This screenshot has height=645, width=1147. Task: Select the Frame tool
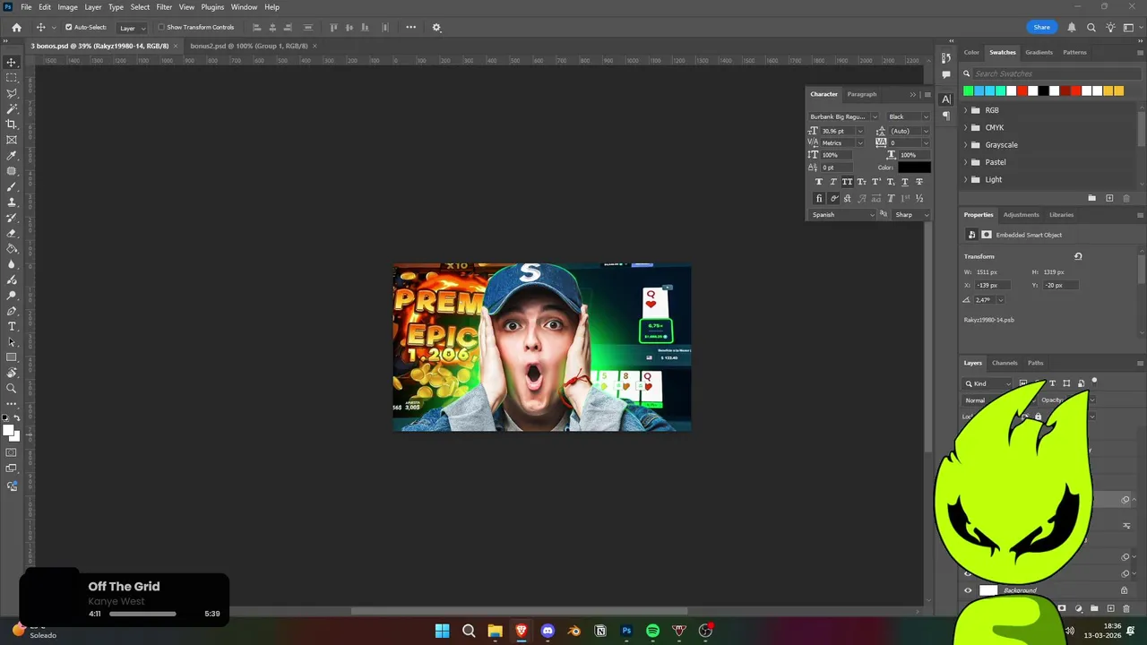pyautogui.click(x=12, y=140)
